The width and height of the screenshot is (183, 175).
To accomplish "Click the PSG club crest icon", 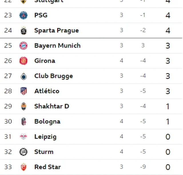I will [23, 15].
